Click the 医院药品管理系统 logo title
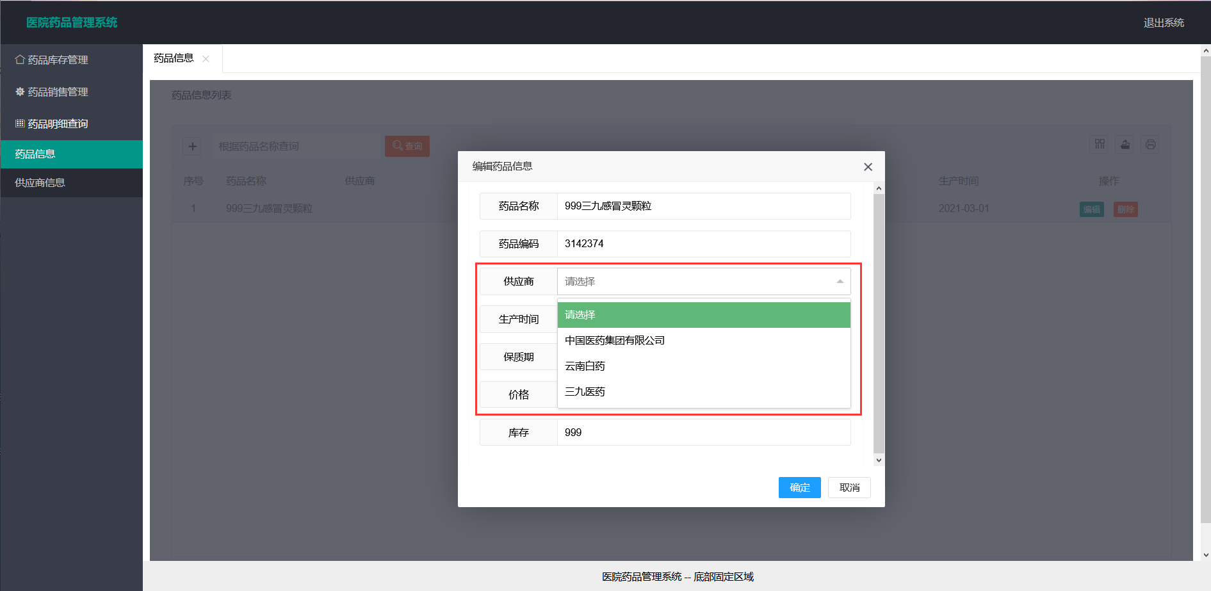This screenshot has height=591, width=1211. [x=72, y=22]
